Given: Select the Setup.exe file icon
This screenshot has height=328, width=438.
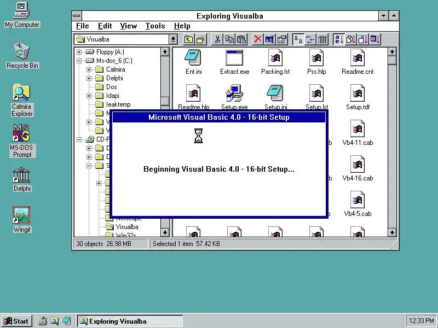Looking at the screenshot, I should click(234, 97).
